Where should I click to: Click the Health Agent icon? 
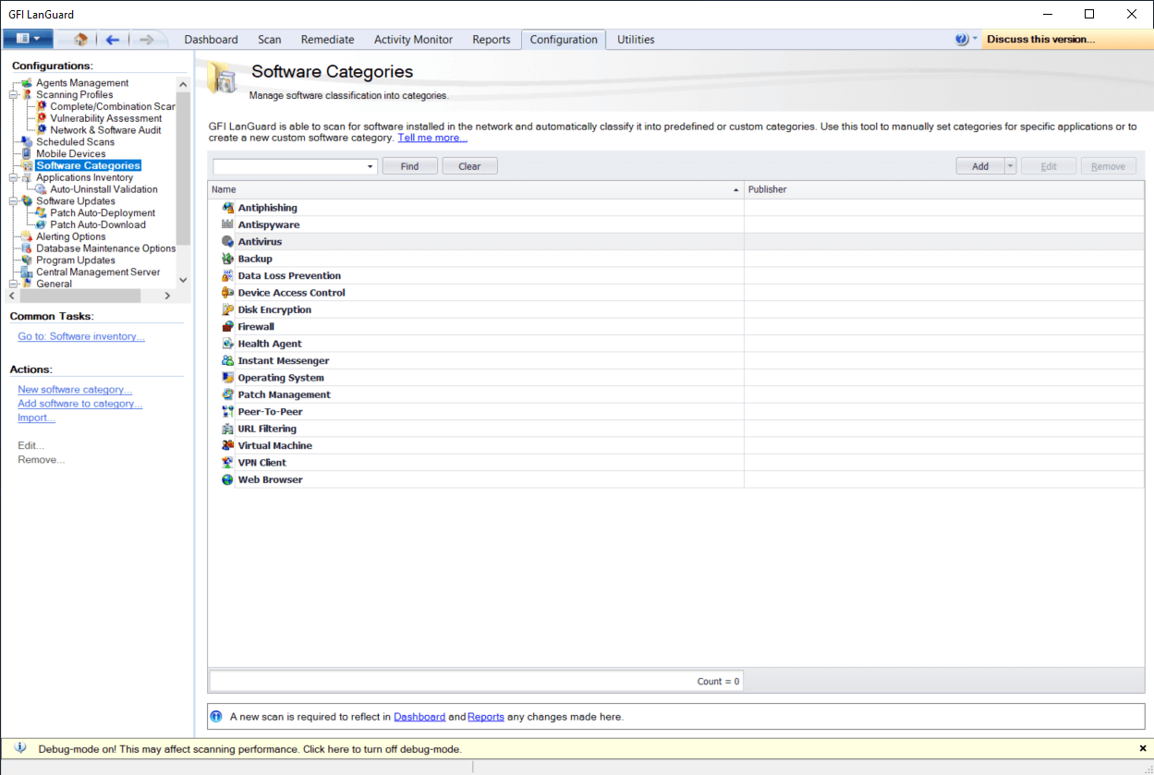[x=228, y=344]
